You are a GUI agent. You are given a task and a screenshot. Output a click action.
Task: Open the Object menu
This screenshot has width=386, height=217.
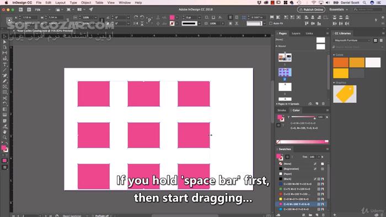coord(86,3)
